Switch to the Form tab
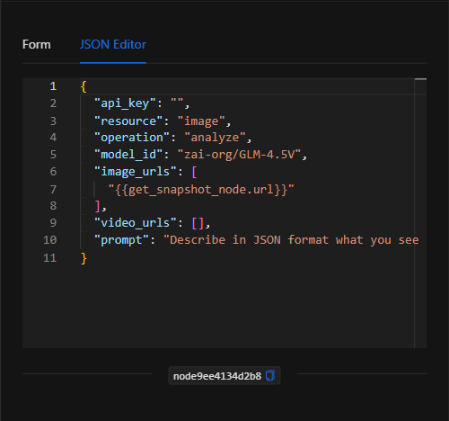 point(37,45)
